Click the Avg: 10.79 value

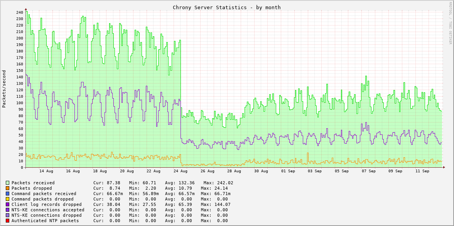click(x=178, y=188)
